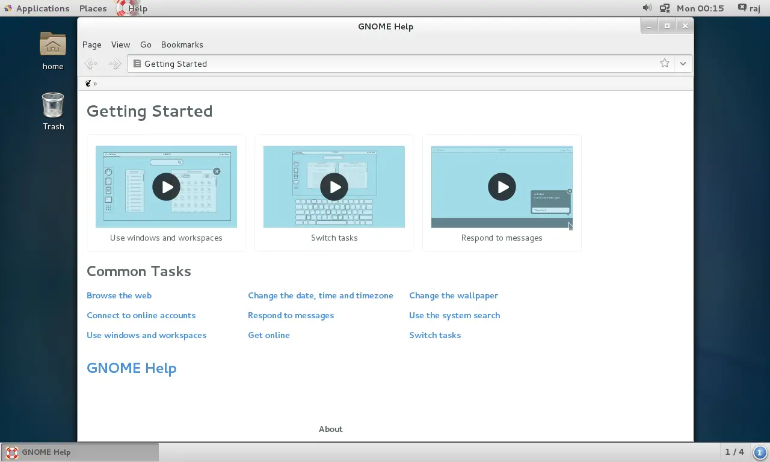770x462 pixels.
Task: Go forward with the right arrow button
Action: [x=114, y=64]
